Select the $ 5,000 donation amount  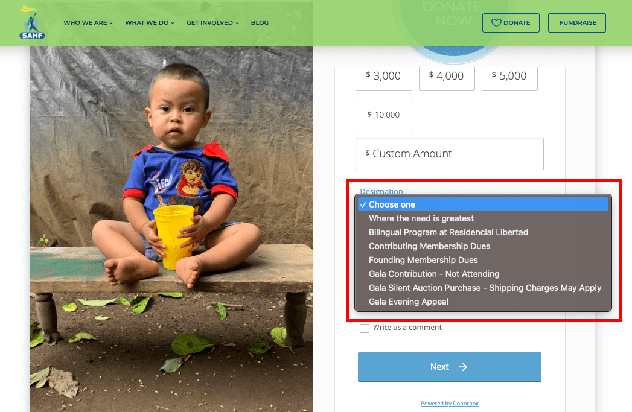click(x=509, y=76)
